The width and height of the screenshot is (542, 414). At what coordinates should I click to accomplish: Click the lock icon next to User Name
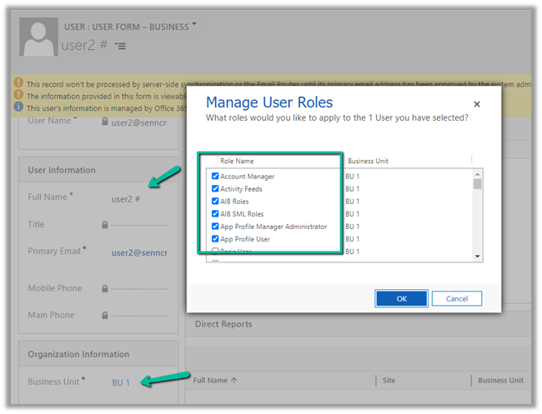(x=104, y=122)
